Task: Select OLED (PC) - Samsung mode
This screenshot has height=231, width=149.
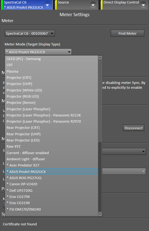Action: point(51,59)
